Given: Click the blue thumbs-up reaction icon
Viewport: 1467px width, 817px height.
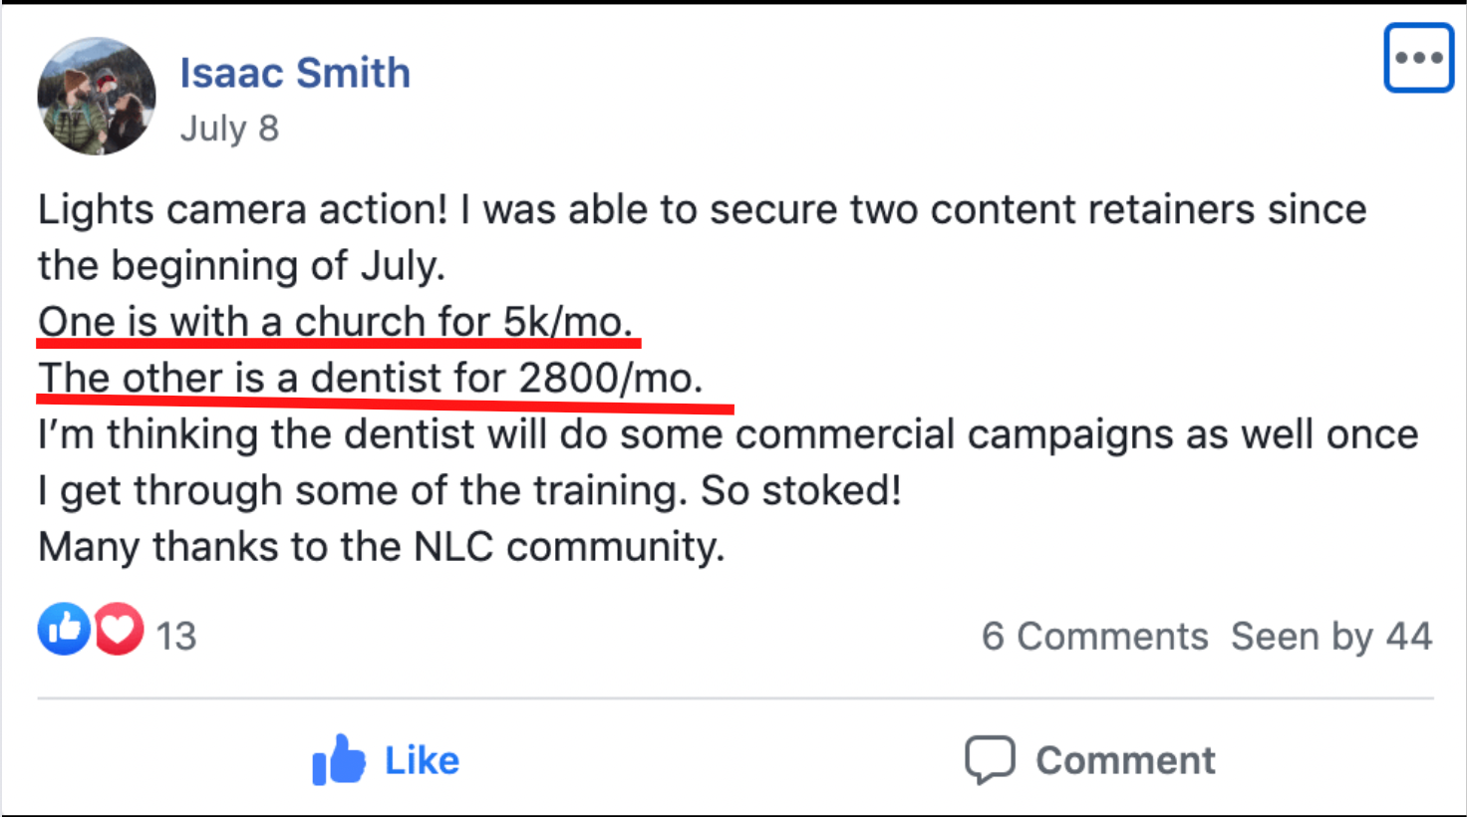Looking at the screenshot, I should point(64,630).
